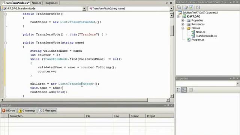240x135 pixels.
Task: Click the yellow Classes folder icon
Action: (189, 28)
